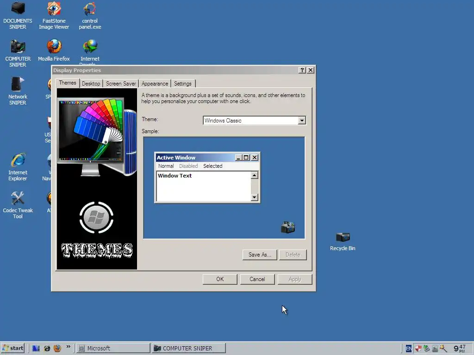474x355 pixels.
Task: Click the Apply button
Action: pos(295,279)
